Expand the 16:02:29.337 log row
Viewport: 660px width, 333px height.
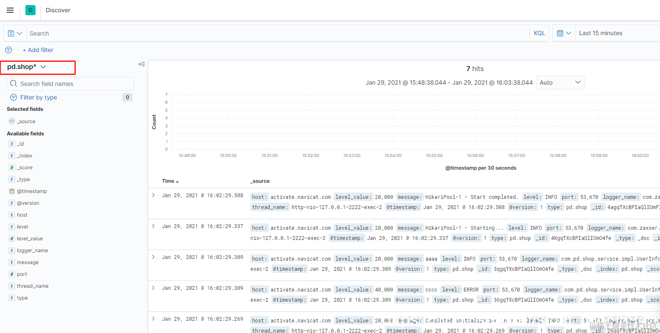[153, 226]
